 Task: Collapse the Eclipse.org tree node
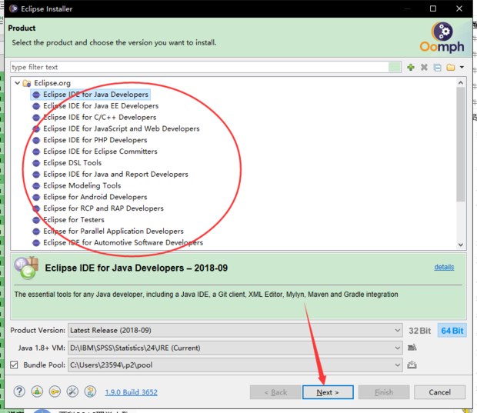(x=17, y=83)
